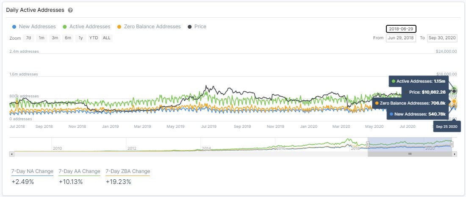Click the navigator right range handle
The width and height of the screenshot is (466, 197).
(452, 144)
